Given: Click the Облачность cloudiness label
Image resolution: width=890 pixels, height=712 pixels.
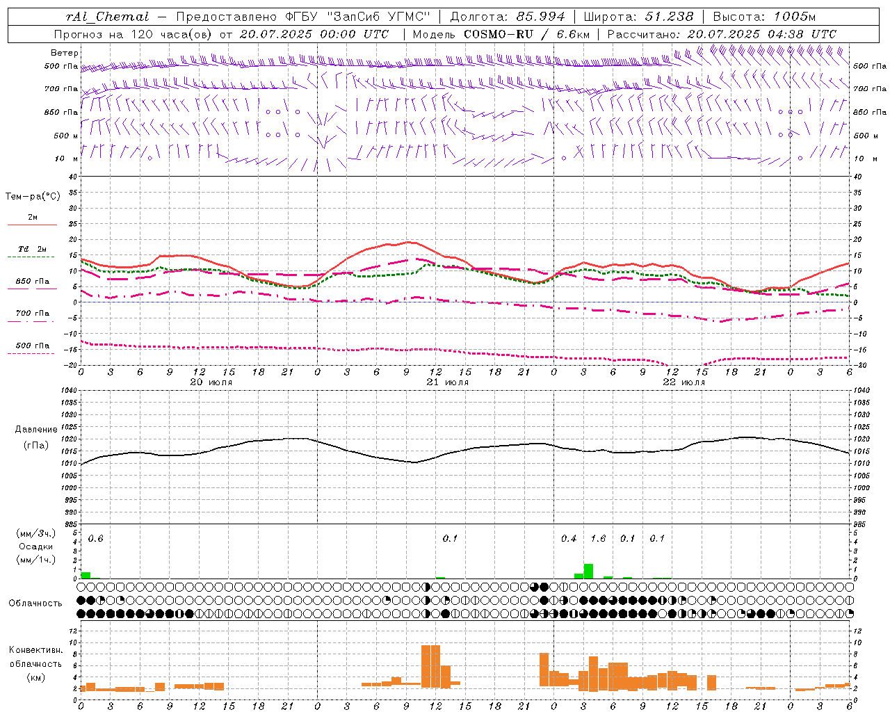Looking at the screenshot, I should (x=35, y=604).
